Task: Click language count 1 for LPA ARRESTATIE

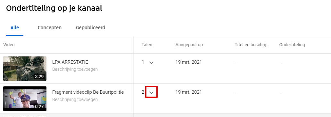Action: point(143,62)
